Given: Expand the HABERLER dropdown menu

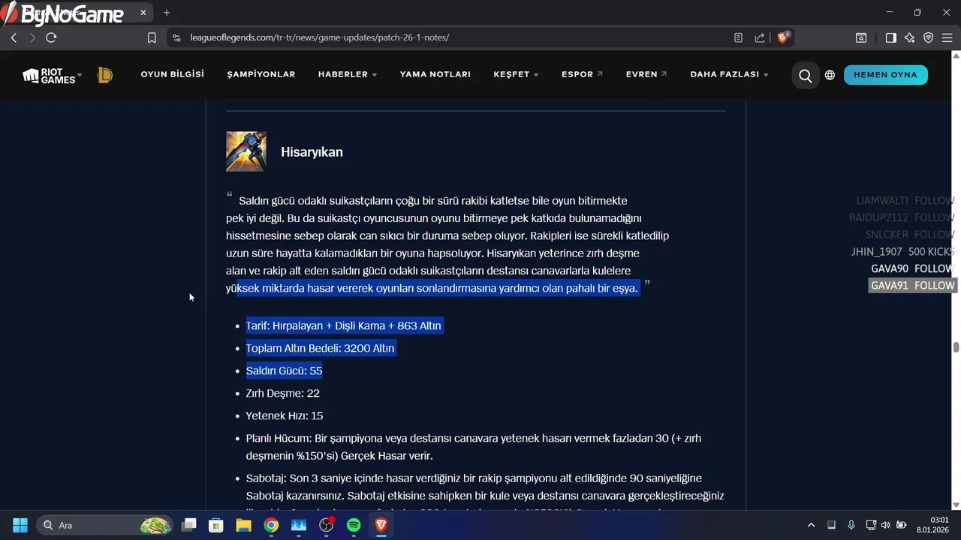Looking at the screenshot, I should [x=348, y=74].
